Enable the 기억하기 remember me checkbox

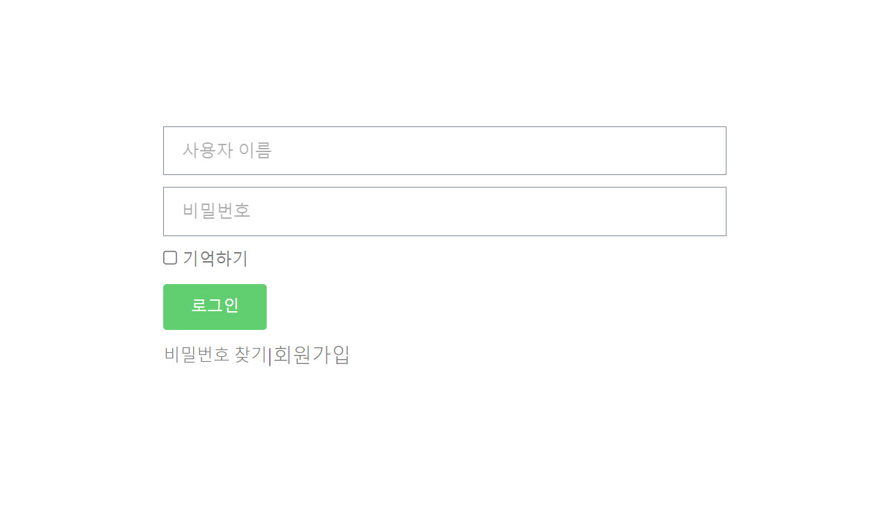click(x=169, y=257)
